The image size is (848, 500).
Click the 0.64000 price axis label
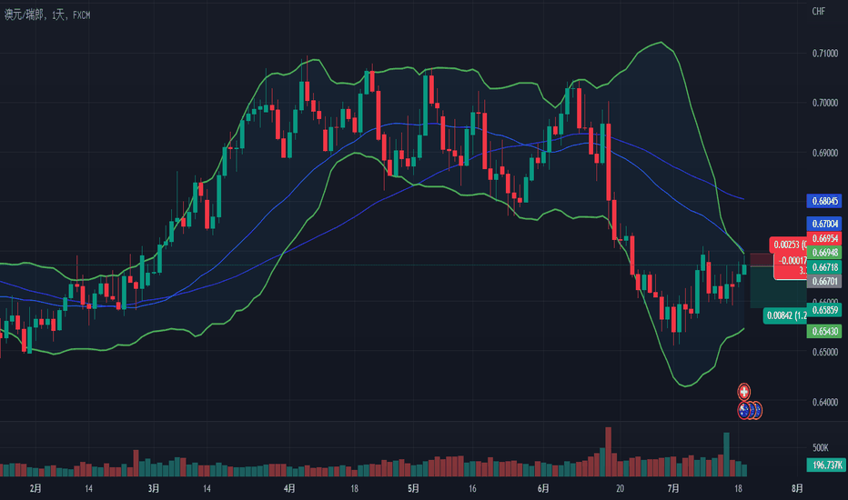825,402
